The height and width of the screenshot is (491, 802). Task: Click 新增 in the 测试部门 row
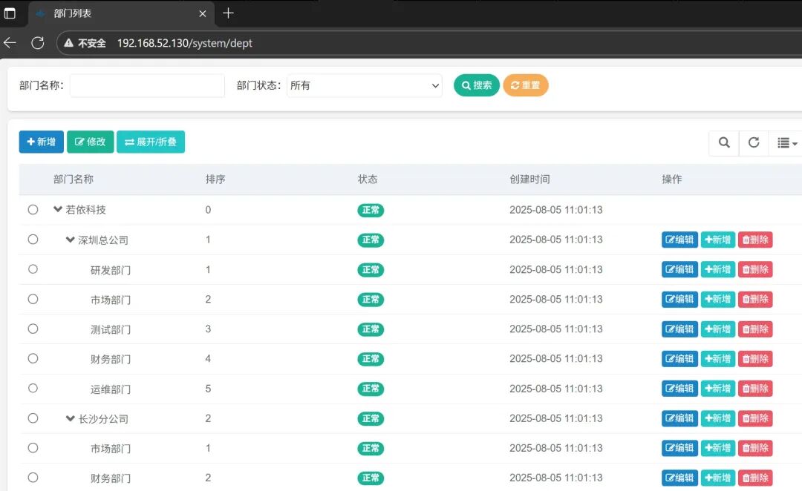pyautogui.click(x=717, y=329)
